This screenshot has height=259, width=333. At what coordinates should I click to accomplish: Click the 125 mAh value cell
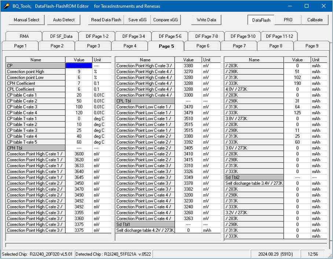pos(297,112)
